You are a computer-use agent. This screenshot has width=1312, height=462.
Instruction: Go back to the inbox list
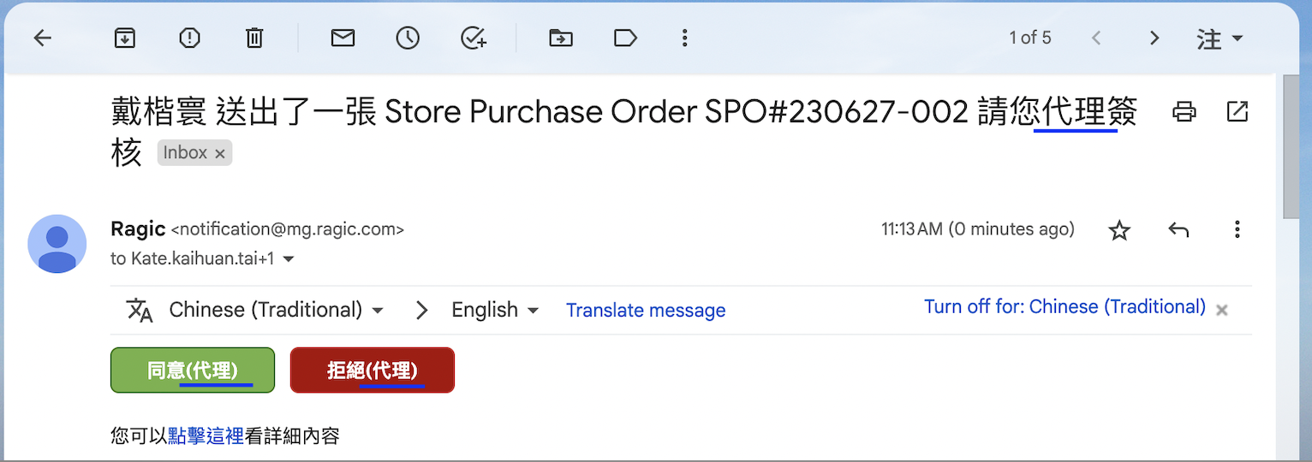(42, 38)
